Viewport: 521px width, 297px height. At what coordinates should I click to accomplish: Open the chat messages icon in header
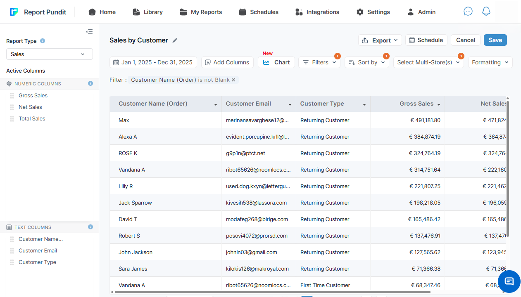click(468, 12)
